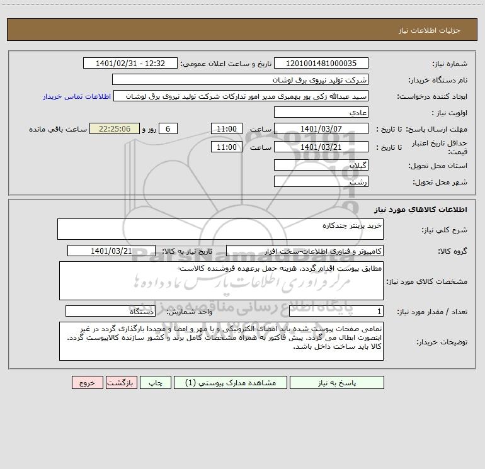Click the remaining days field showing 6
Viewport: 485px width, 469px height.
[168, 128]
